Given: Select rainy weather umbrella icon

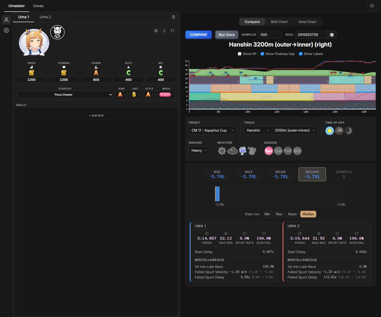Looking at the screenshot, I should click(x=242, y=151).
